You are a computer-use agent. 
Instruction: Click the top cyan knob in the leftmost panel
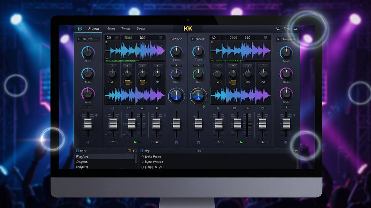(88, 52)
